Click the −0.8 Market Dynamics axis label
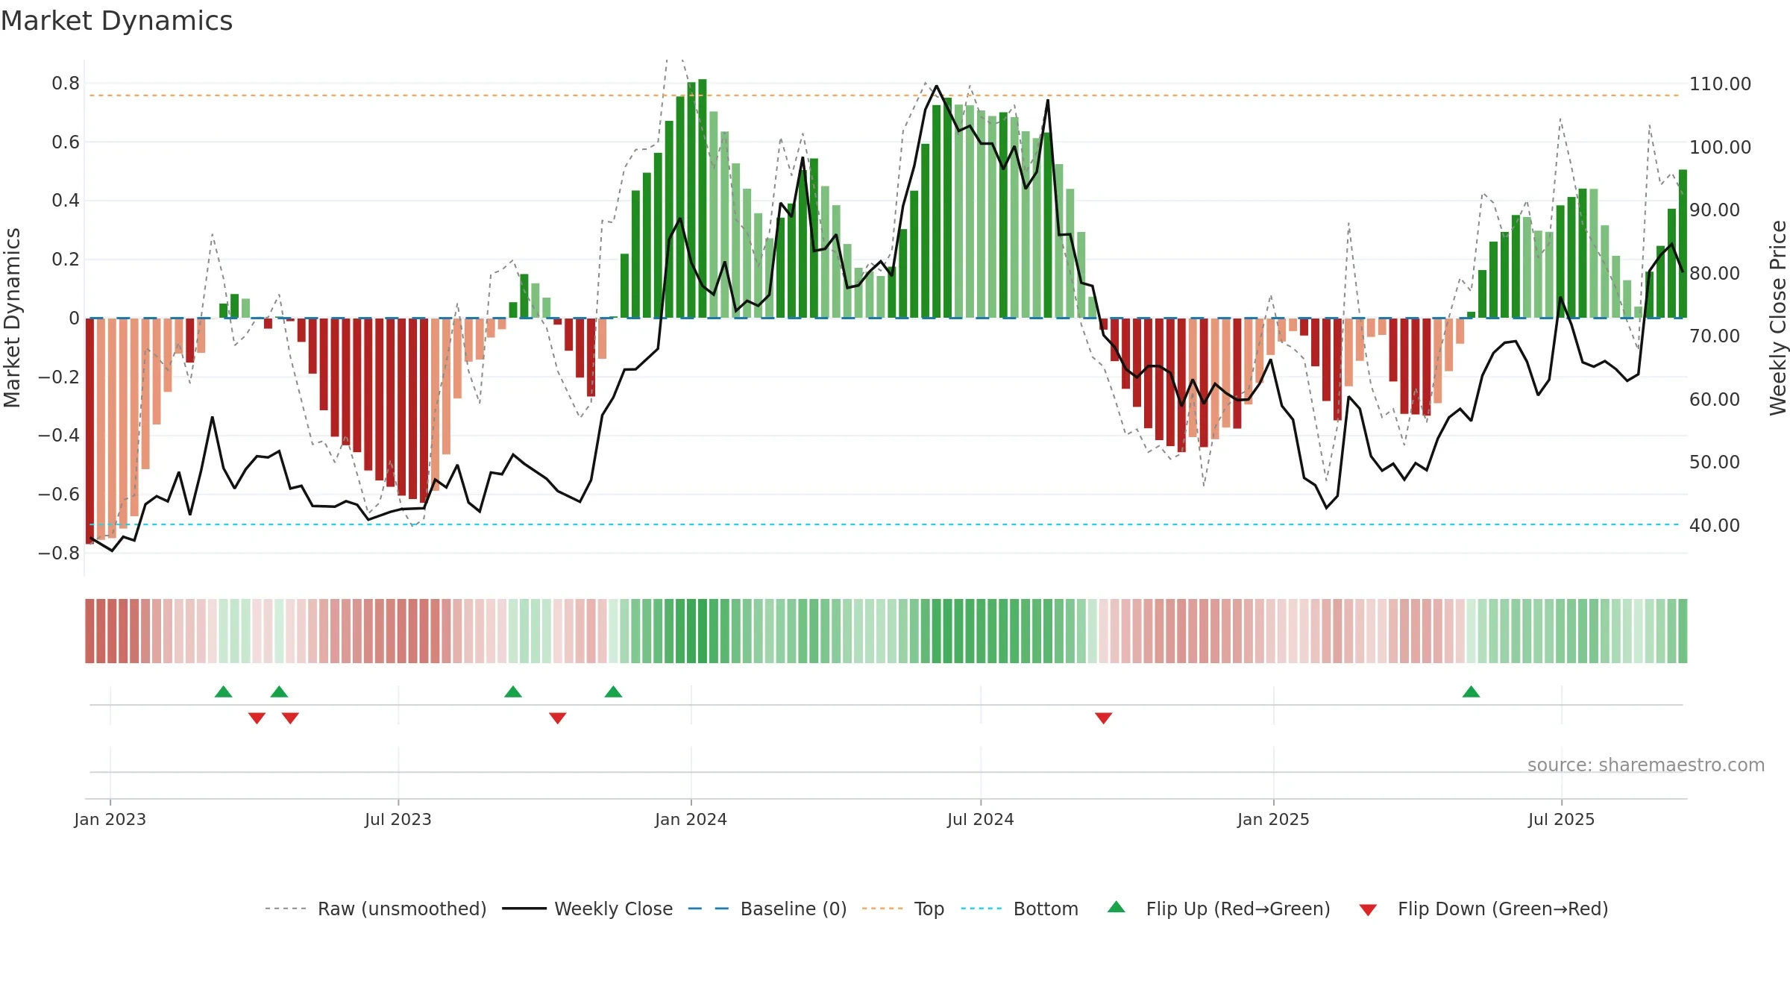The width and height of the screenshot is (1790, 1007). pos(59,553)
